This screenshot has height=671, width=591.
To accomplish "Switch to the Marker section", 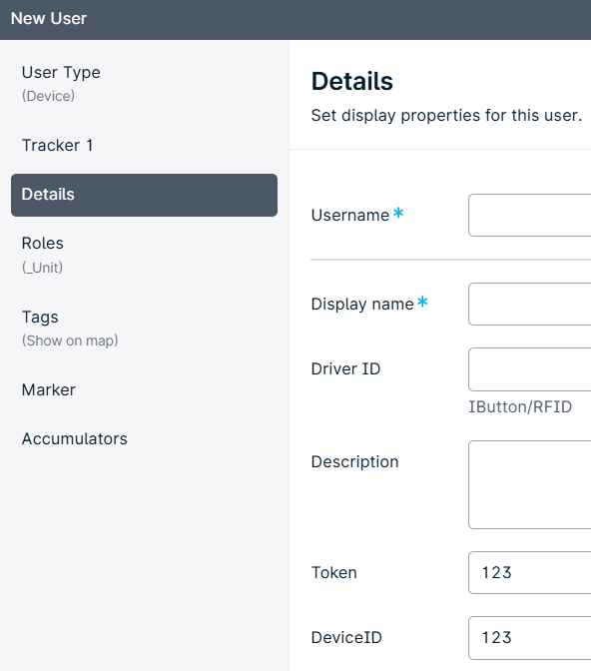I will 144,389.
